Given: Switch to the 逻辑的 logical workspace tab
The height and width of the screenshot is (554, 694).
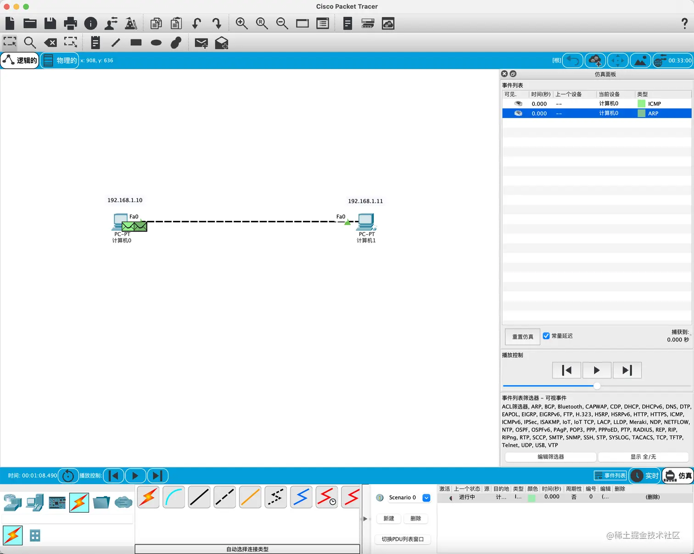Looking at the screenshot, I should click(20, 61).
